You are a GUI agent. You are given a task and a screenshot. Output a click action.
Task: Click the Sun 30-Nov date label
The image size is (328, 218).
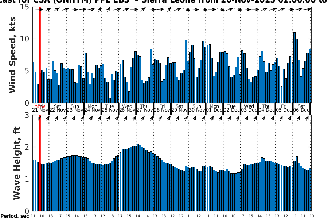point(197,108)
